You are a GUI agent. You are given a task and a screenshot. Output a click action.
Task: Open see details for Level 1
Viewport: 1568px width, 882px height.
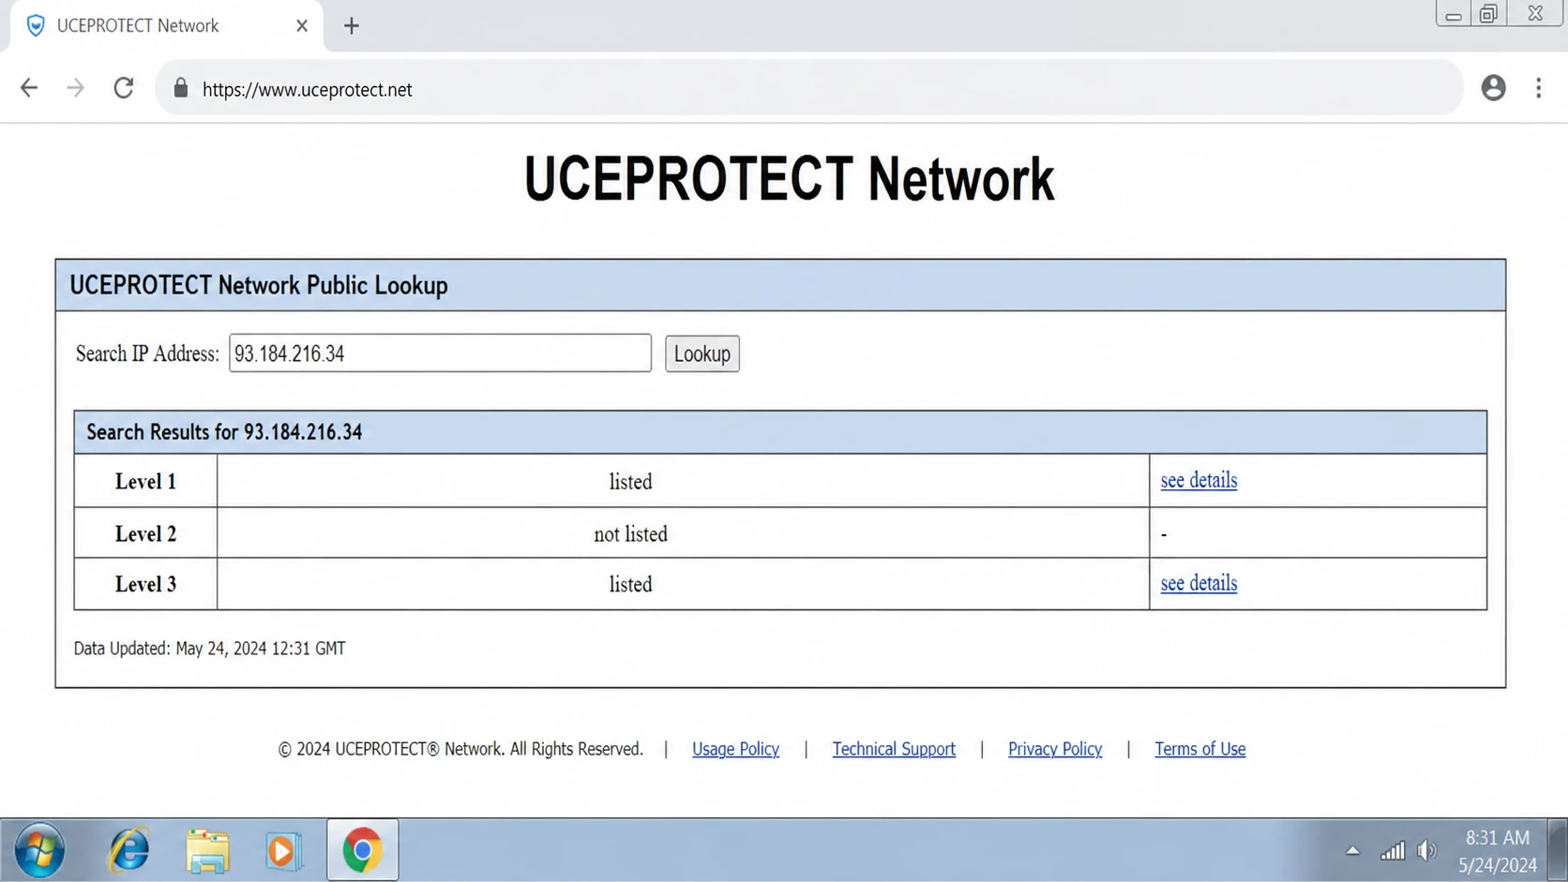click(x=1199, y=480)
